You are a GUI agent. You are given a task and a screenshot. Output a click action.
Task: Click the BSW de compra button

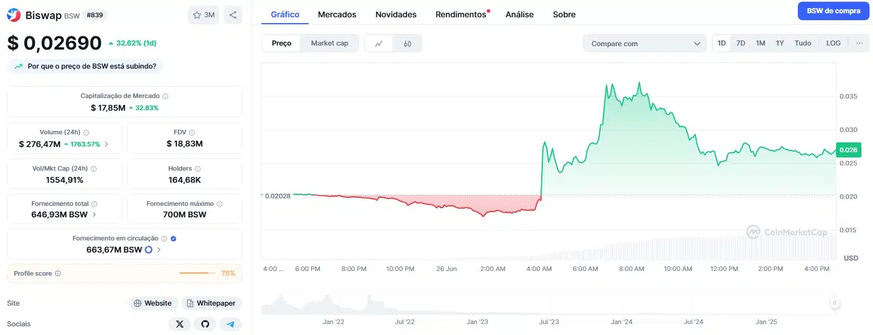(833, 10)
